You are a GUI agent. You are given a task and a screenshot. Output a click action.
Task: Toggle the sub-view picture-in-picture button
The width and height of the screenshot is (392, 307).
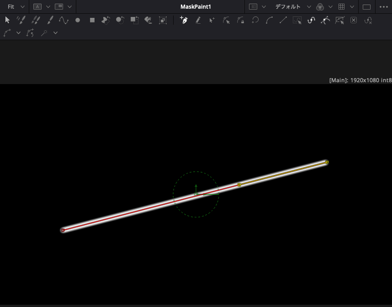(x=59, y=7)
